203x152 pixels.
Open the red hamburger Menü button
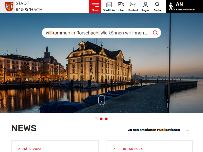[95, 6]
